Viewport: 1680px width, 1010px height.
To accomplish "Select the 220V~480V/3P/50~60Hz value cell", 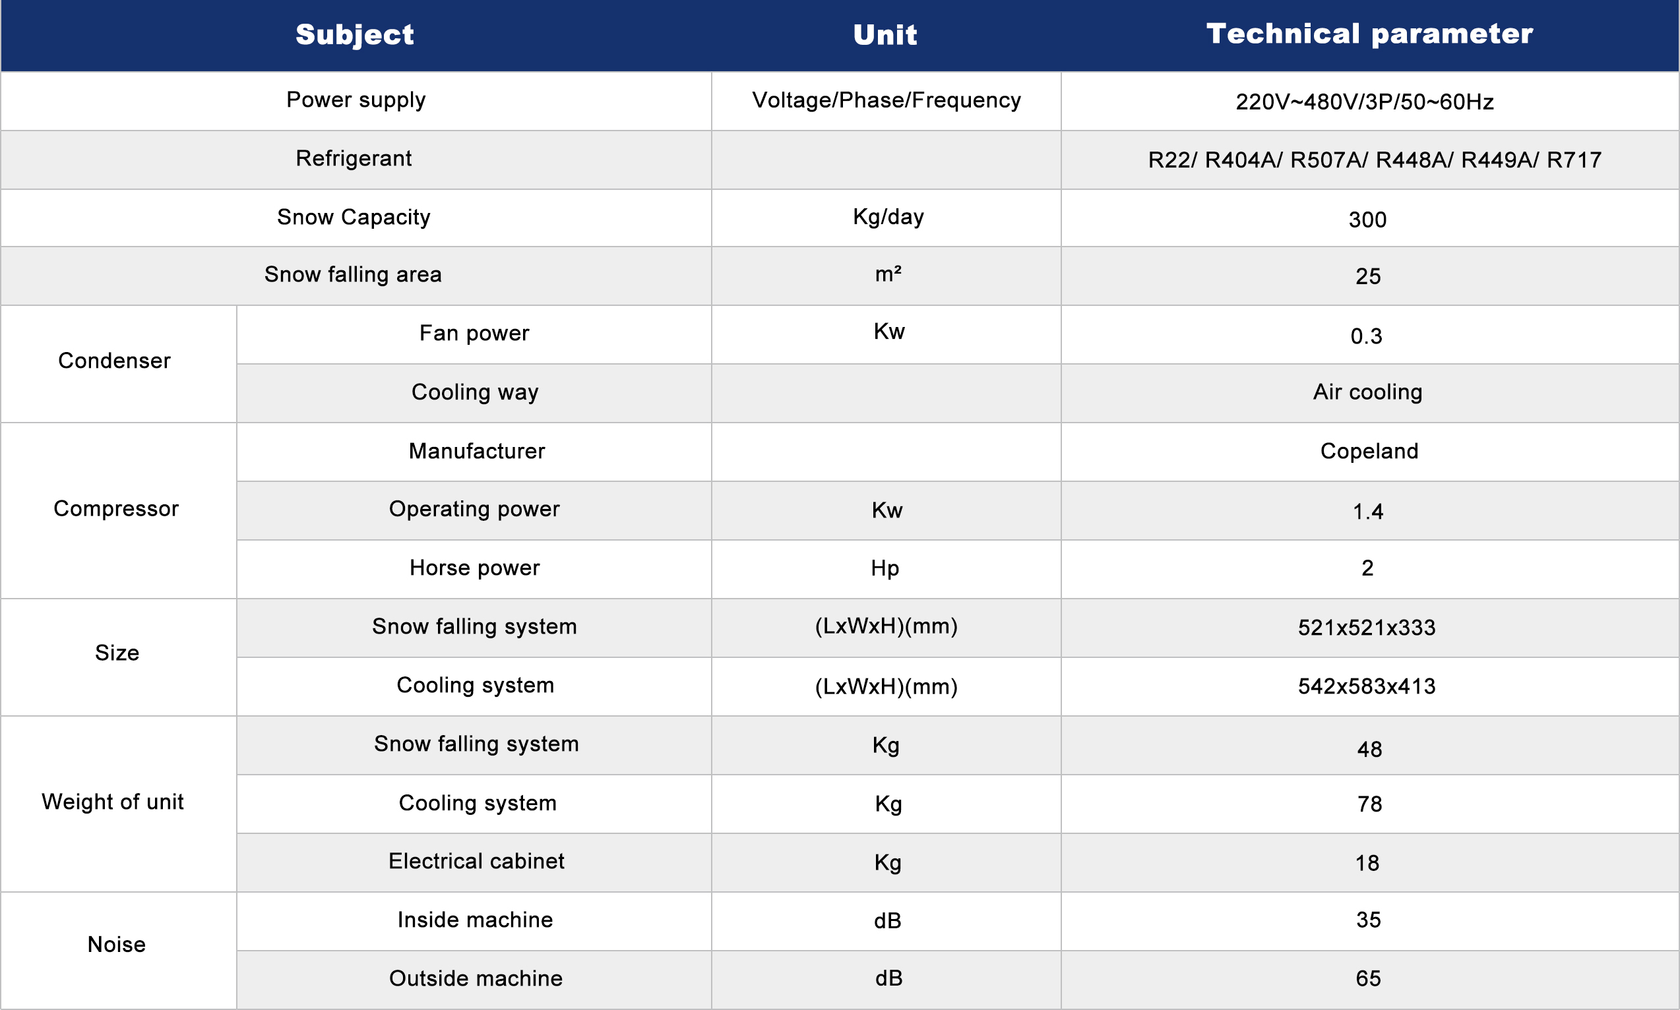I will coord(1364,102).
